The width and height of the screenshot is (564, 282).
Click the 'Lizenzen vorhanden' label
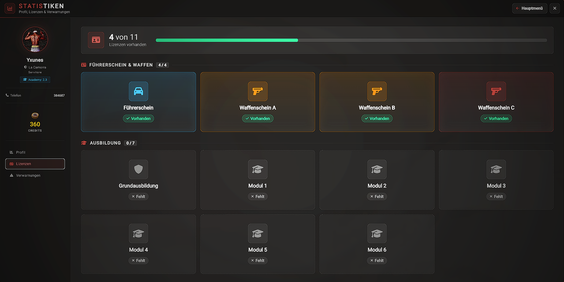tap(128, 45)
